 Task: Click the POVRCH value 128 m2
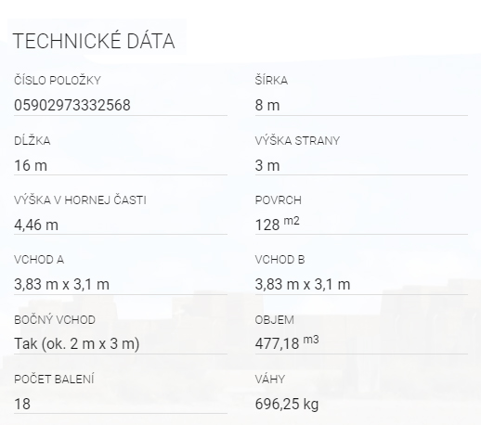point(278,224)
